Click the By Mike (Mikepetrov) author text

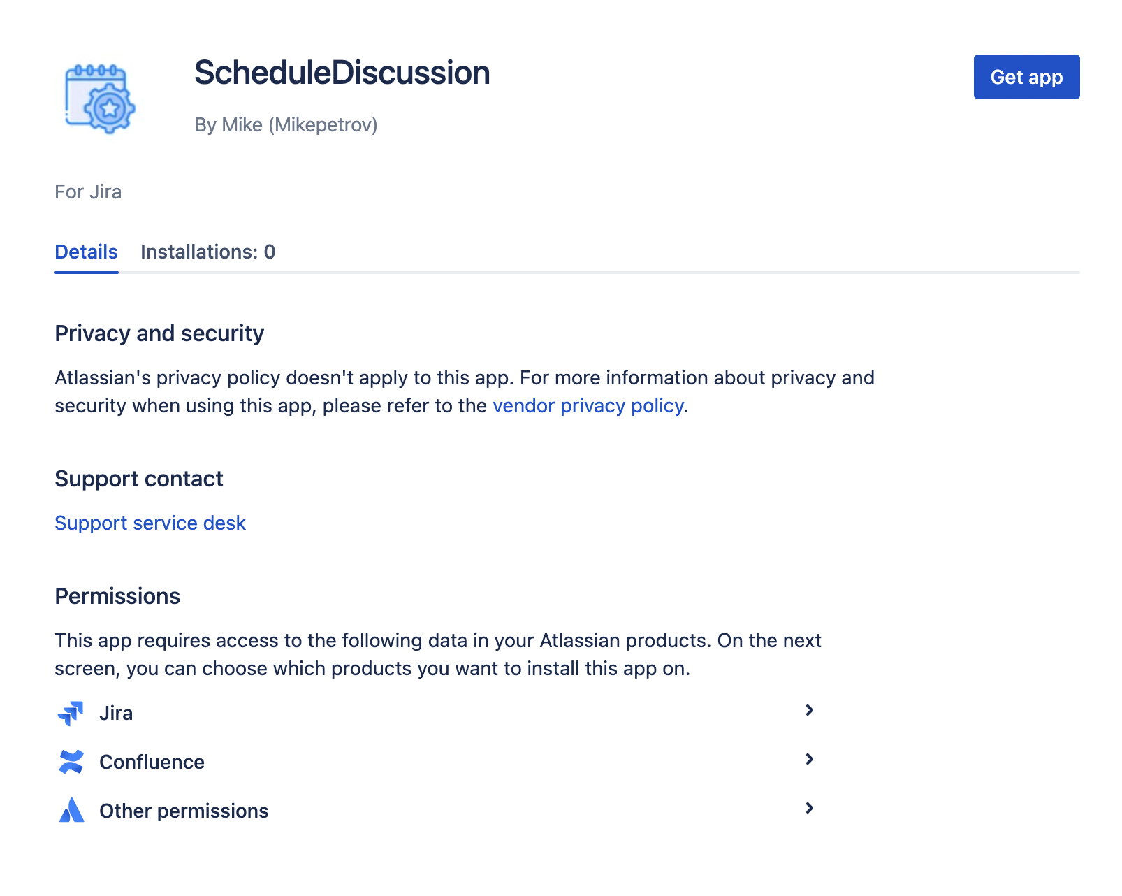(286, 125)
